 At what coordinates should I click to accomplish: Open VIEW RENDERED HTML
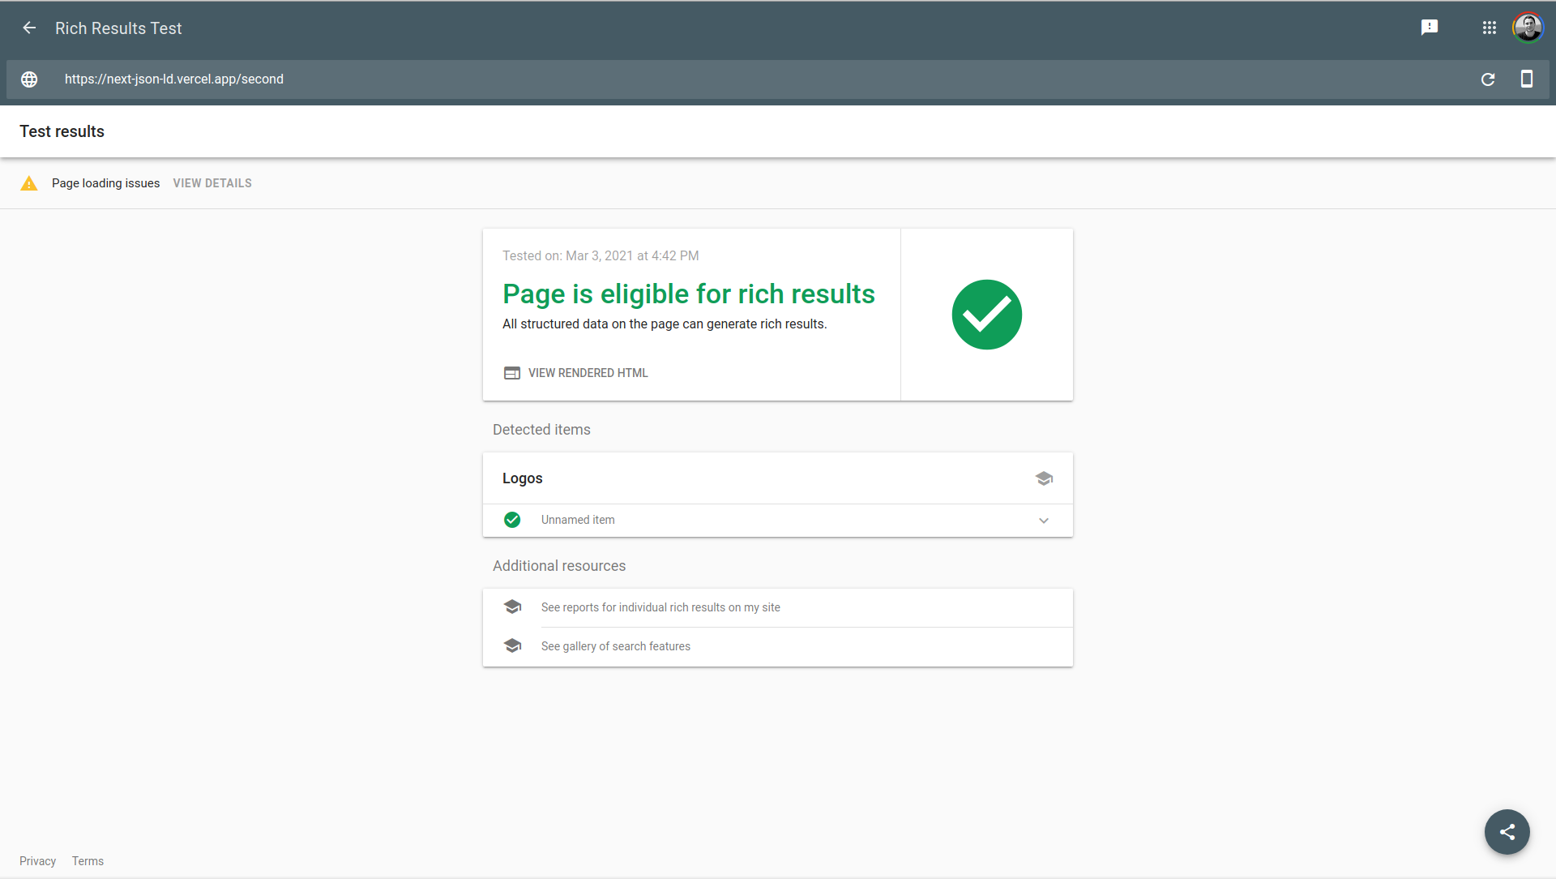(x=587, y=373)
